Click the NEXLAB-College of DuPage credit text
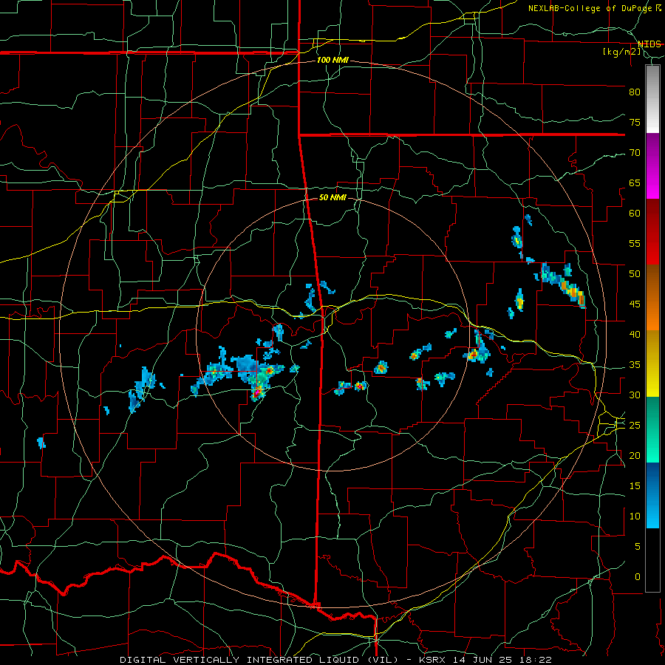This screenshot has width=665, height=665. pyautogui.click(x=590, y=8)
